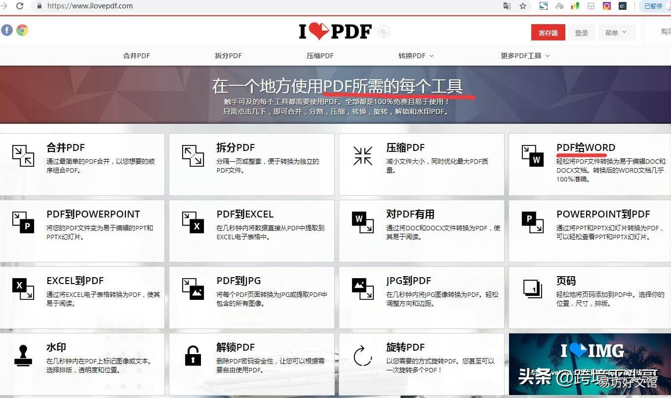
Task: Click the colored bar-chart extension icon
Action: coord(575,6)
